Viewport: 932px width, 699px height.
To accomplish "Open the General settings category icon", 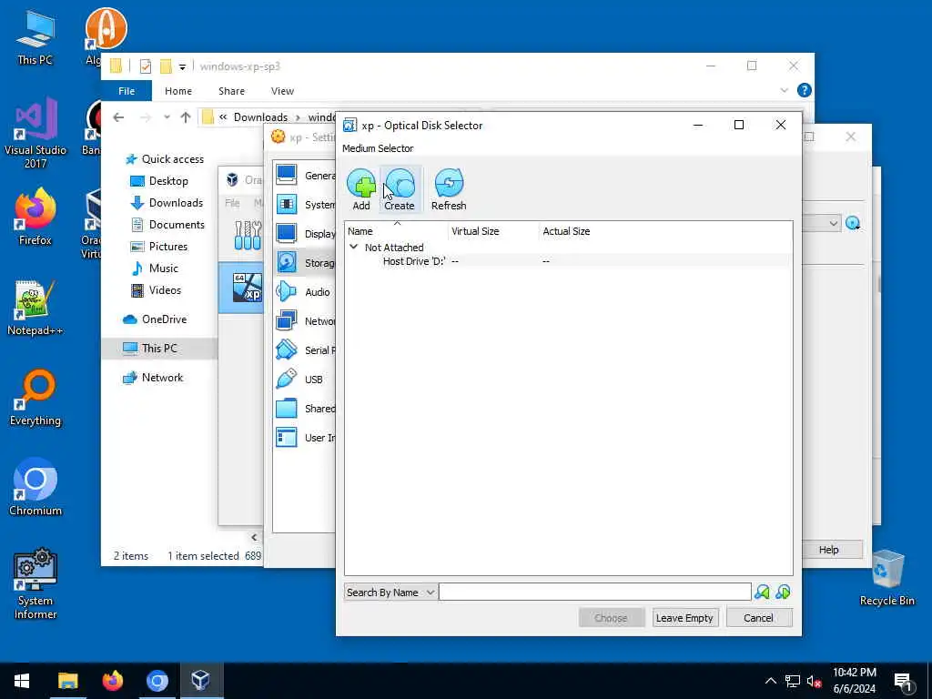I will [x=287, y=176].
